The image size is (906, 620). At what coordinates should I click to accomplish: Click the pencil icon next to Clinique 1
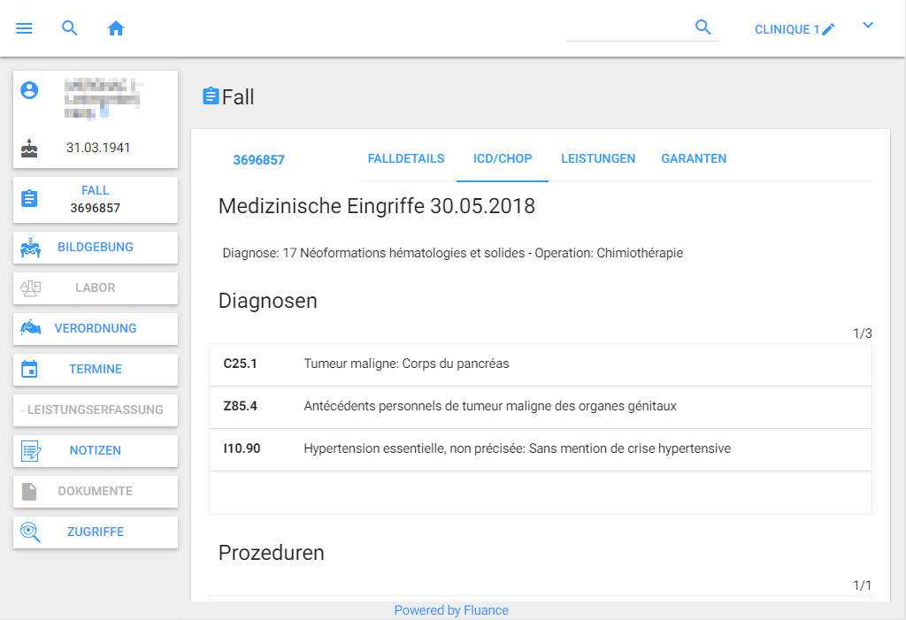click(828, 29)
